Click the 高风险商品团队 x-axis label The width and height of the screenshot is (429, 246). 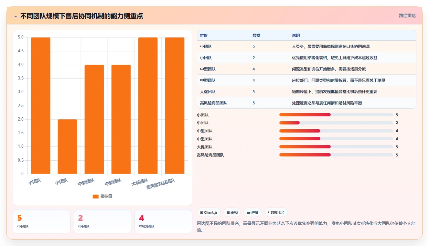[161, 184]
